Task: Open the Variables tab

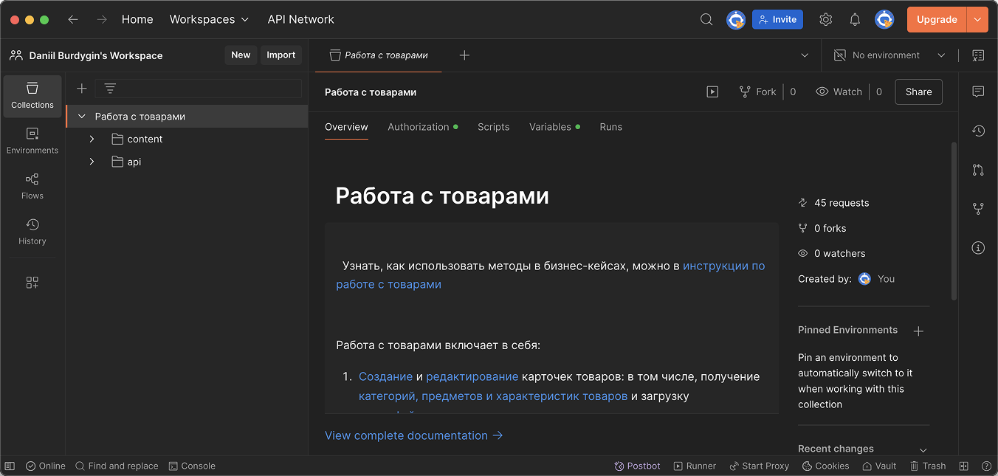Action: pos(549,126)
